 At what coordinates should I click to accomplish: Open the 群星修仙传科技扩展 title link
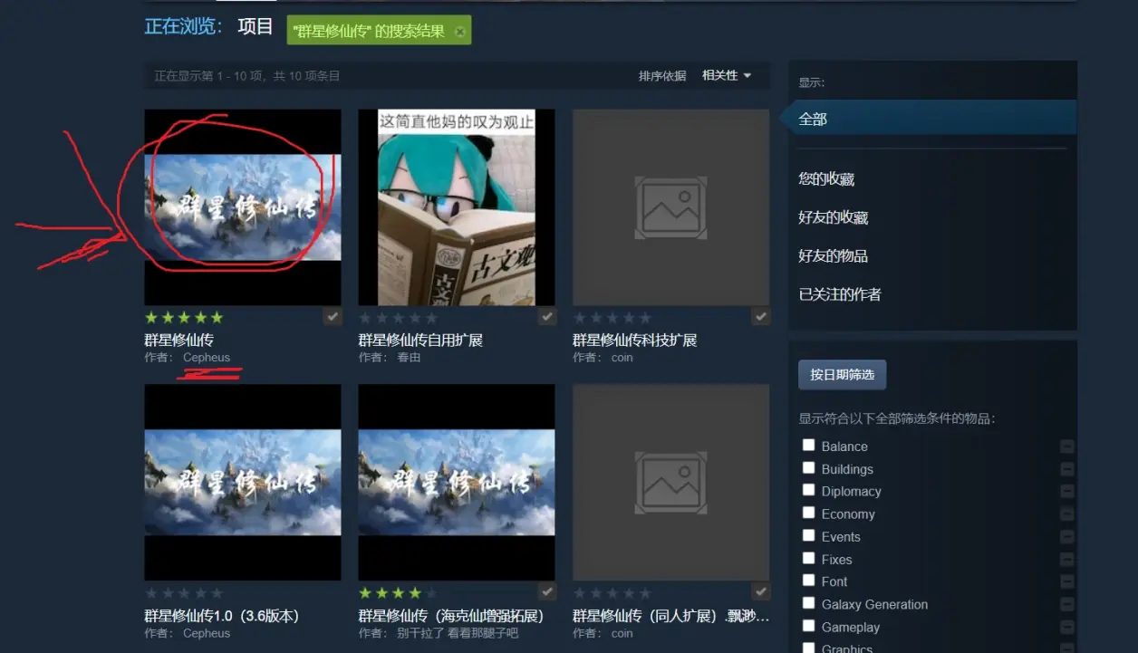pyautogui.click(x=634, y=341)
